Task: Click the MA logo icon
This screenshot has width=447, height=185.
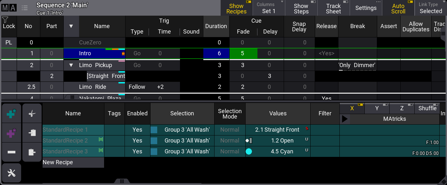Action: 9,8
